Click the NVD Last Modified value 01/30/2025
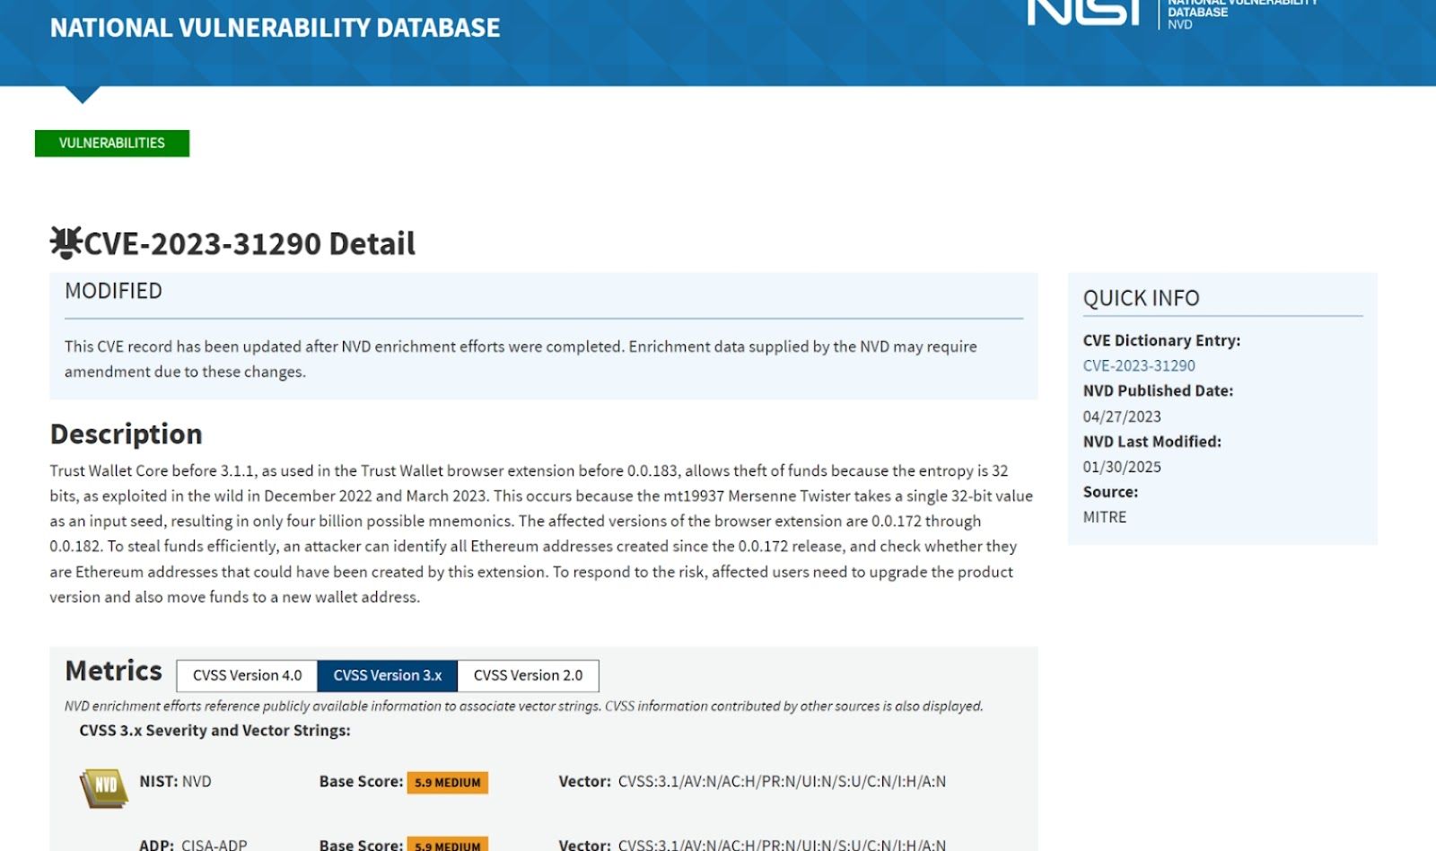Screen dimensions: 1436x851 point(1122,467)
